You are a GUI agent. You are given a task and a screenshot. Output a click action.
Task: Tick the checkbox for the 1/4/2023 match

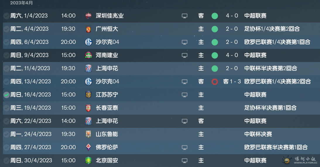pos(6,16)
